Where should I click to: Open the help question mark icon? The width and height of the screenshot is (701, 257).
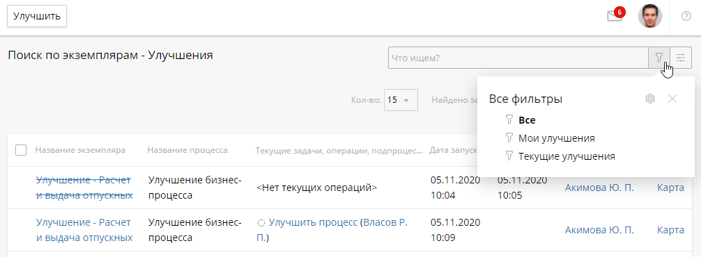point(686,17)
